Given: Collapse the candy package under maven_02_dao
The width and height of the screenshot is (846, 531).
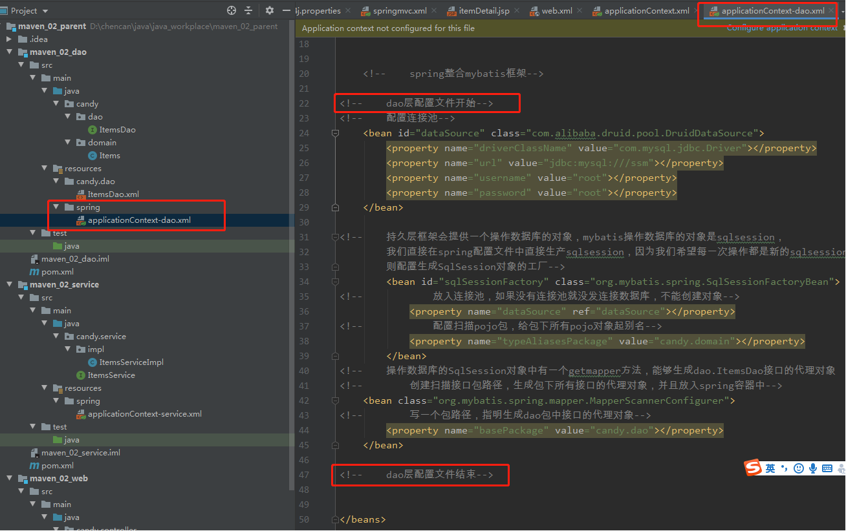Looking at the screenshot, I should 56,104.
